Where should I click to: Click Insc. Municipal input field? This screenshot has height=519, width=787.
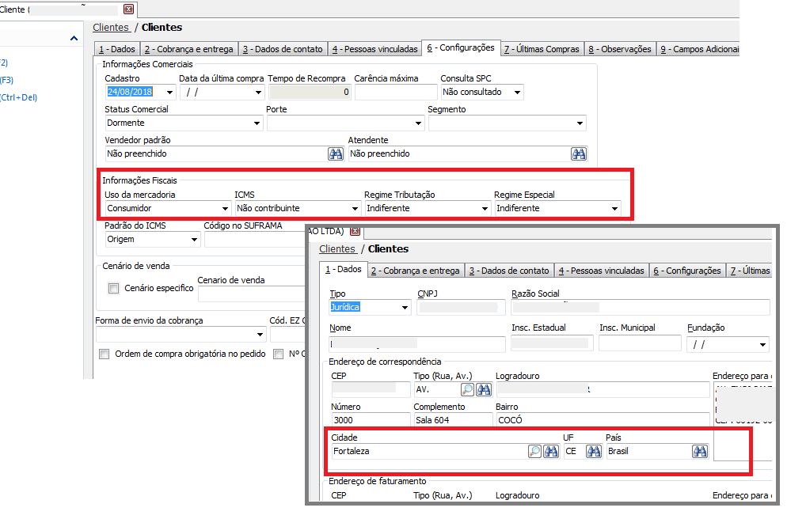tap(641, 343)
